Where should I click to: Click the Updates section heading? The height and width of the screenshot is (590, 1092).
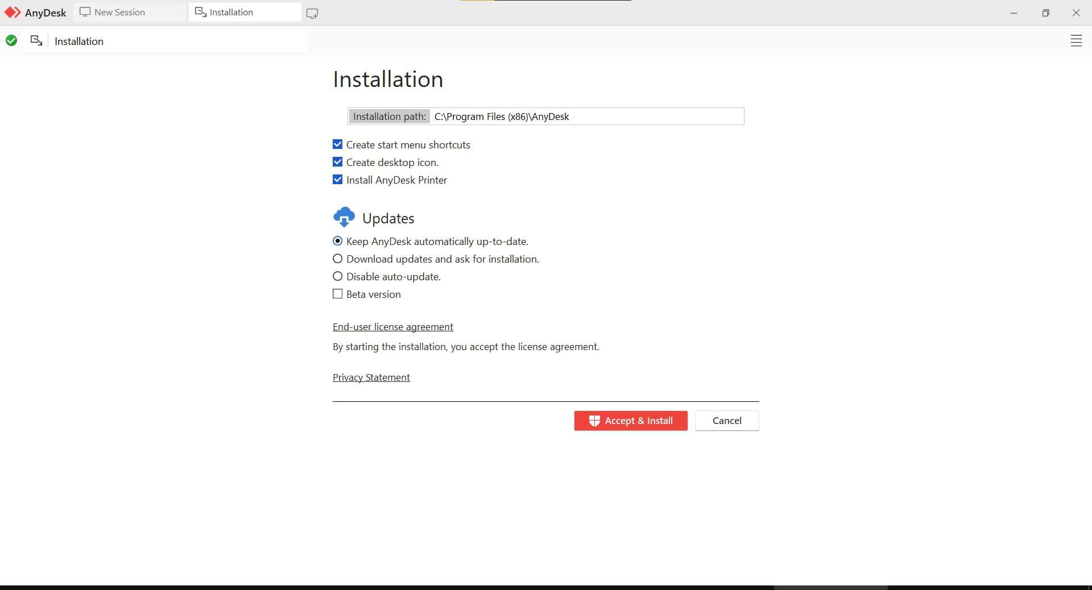[x=388, y=218]
